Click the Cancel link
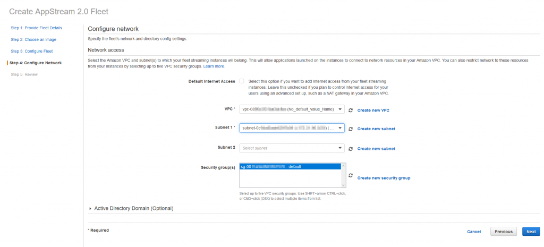The width and height of the screenshot is (544, 247). pyautogui.click(x=474, y=232)
